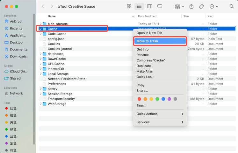
Task: Choose Get Info from context menu
Action: (x=160, y=49)
